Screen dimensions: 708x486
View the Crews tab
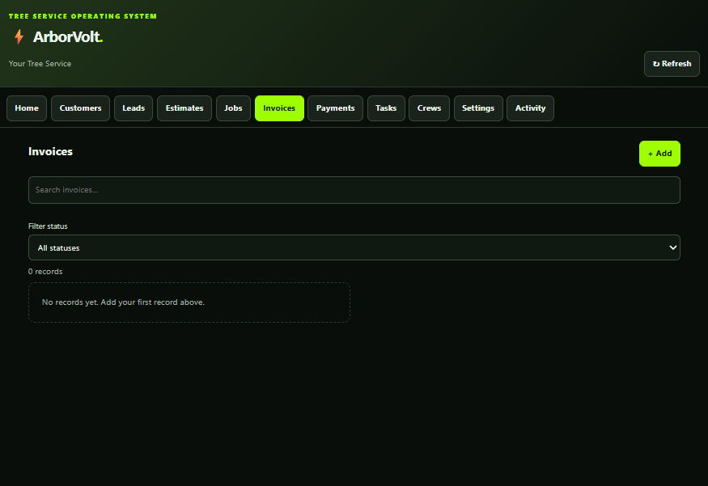click(429, 108)
